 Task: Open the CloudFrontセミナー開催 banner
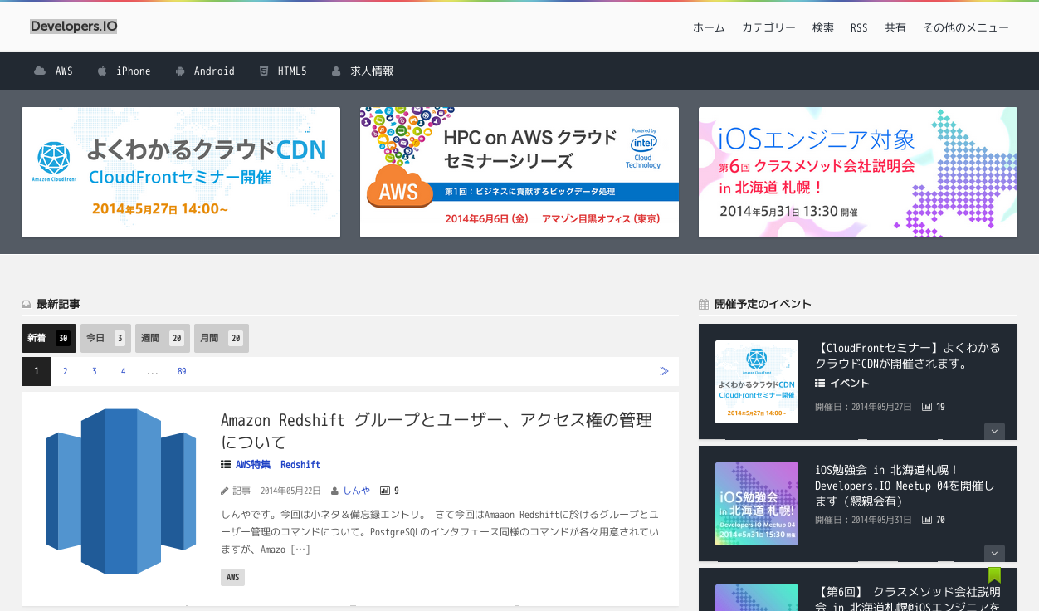coord(181,172)
